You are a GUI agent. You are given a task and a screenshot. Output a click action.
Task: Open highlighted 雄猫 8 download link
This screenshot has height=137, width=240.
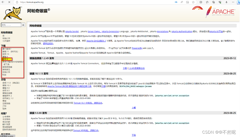pyautogui.click(x=5, y=59)
